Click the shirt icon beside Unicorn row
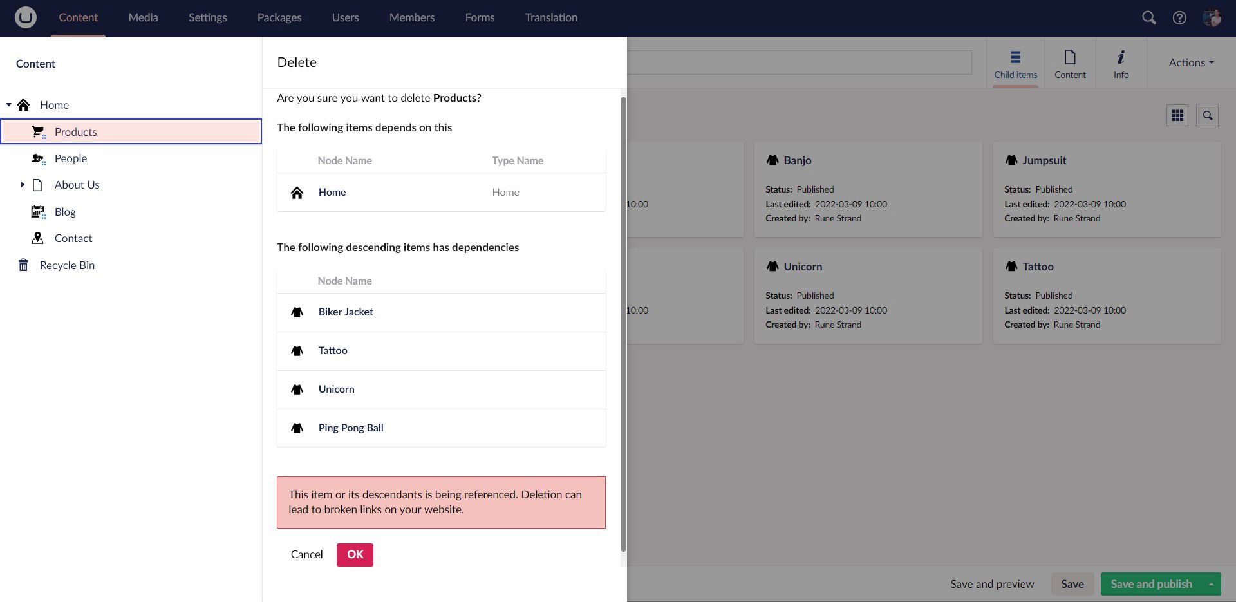This screenshot has height=602, width=1236. 297,390
